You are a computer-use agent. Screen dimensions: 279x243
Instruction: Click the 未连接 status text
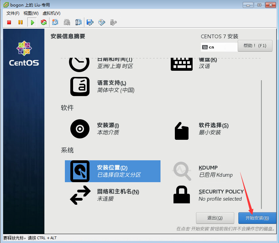(105, 199)
